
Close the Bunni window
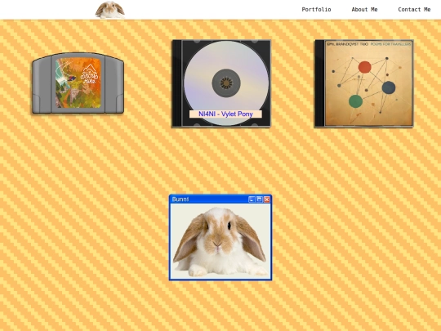(x=266, y=199)
